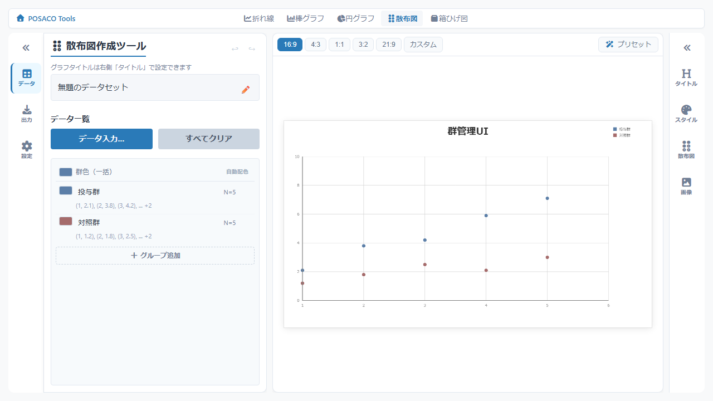Open the スタイル palette panel

[x=686, y=114]
